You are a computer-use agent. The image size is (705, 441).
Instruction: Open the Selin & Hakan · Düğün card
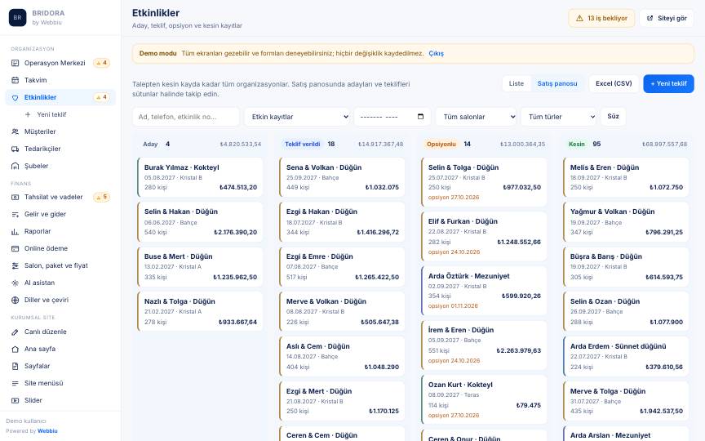click(200, 222)
